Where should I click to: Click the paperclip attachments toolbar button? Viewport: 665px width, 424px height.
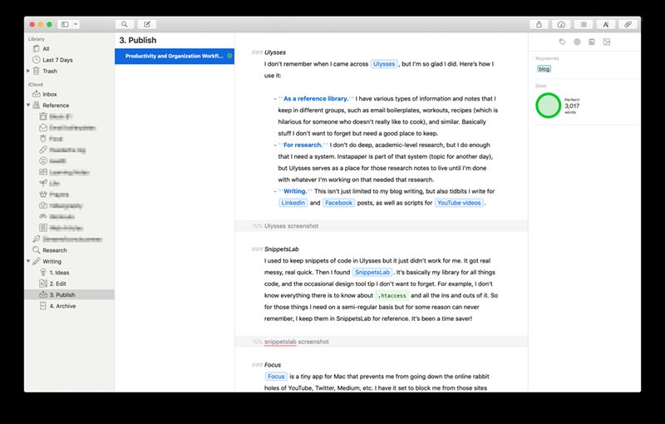pyautogui.click(x=629, y=24)
